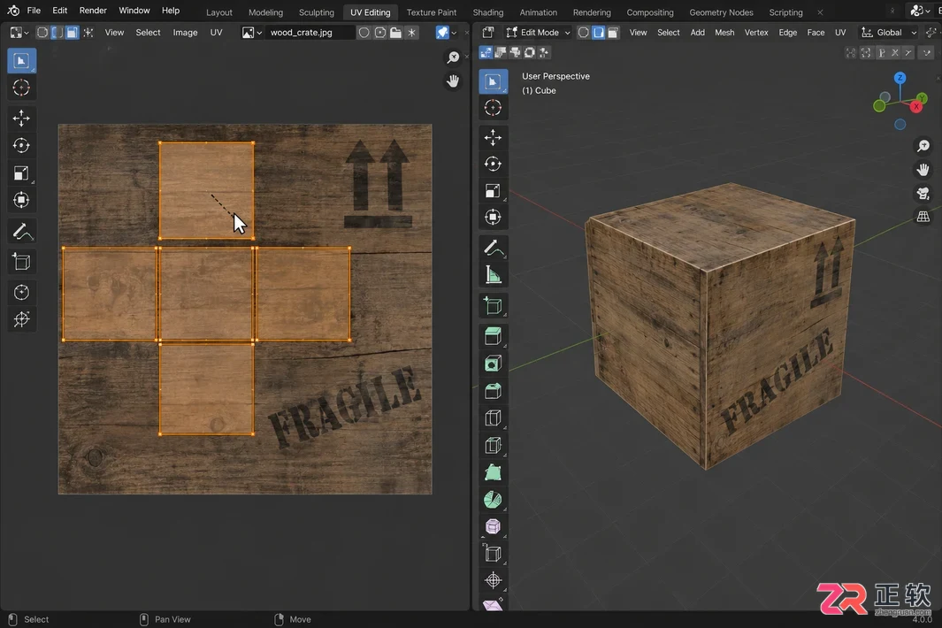Switch to the Texture Paint workspace tab
Screen dimensions: 942x628
(x=432, y=12)
